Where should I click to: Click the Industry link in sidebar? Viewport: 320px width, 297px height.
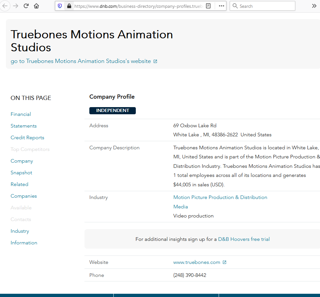[20, 231]
